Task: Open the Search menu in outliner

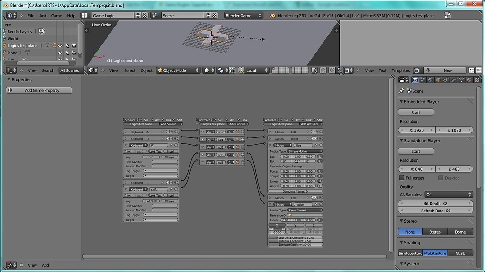Action: 48,70
